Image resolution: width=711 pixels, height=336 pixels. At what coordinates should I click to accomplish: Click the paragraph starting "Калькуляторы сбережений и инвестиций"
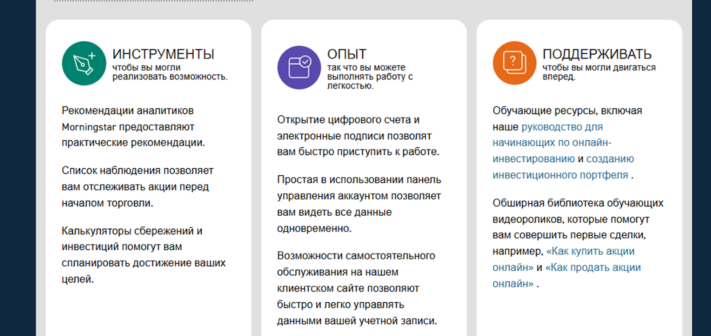pyautogui.click(x=144, y=255)
